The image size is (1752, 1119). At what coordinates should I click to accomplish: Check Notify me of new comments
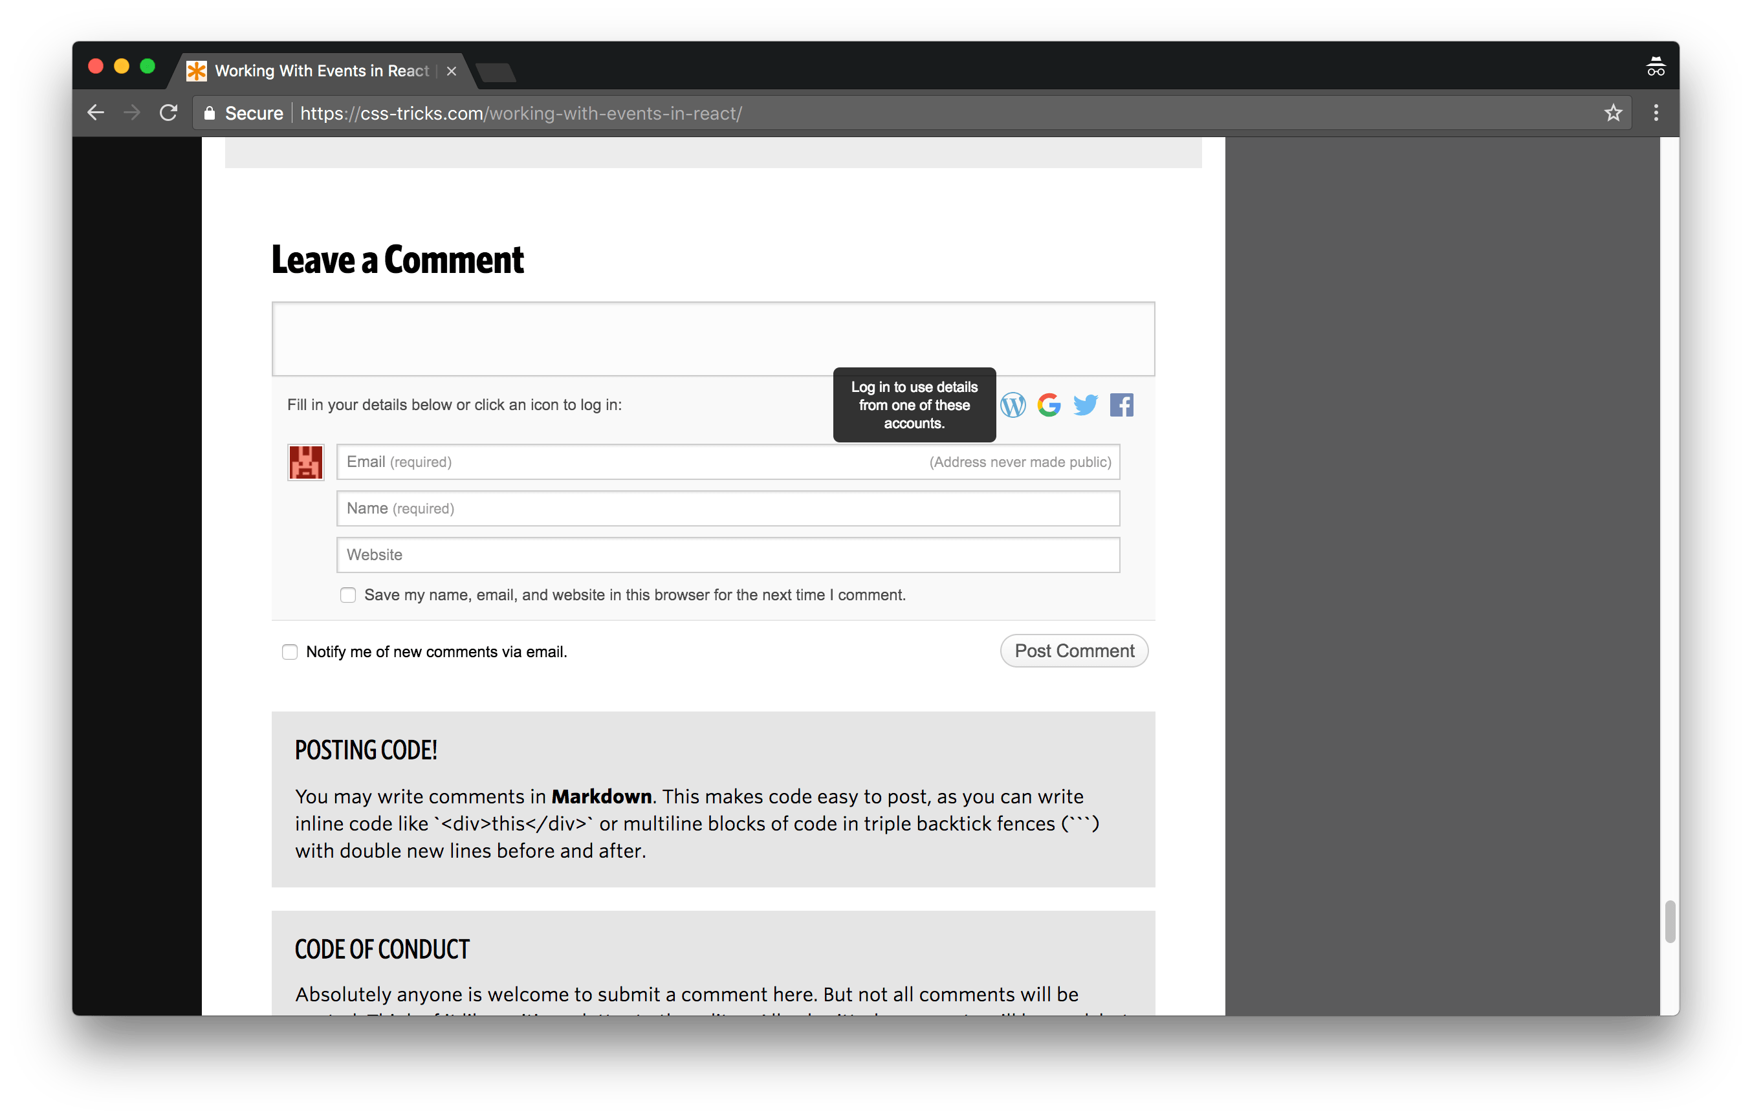click(290, 652)
